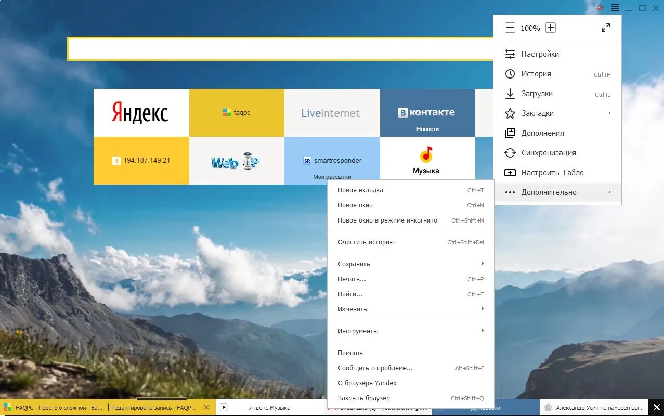
Task: Click the Дополнения add-ons icon
Action: click(x=510, y=133)
